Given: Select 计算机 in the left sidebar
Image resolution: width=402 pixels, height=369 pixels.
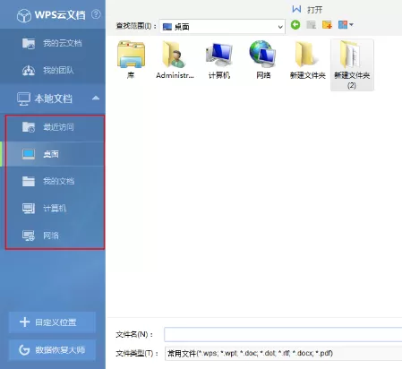Looking at the screenshot, I should 55,208.
